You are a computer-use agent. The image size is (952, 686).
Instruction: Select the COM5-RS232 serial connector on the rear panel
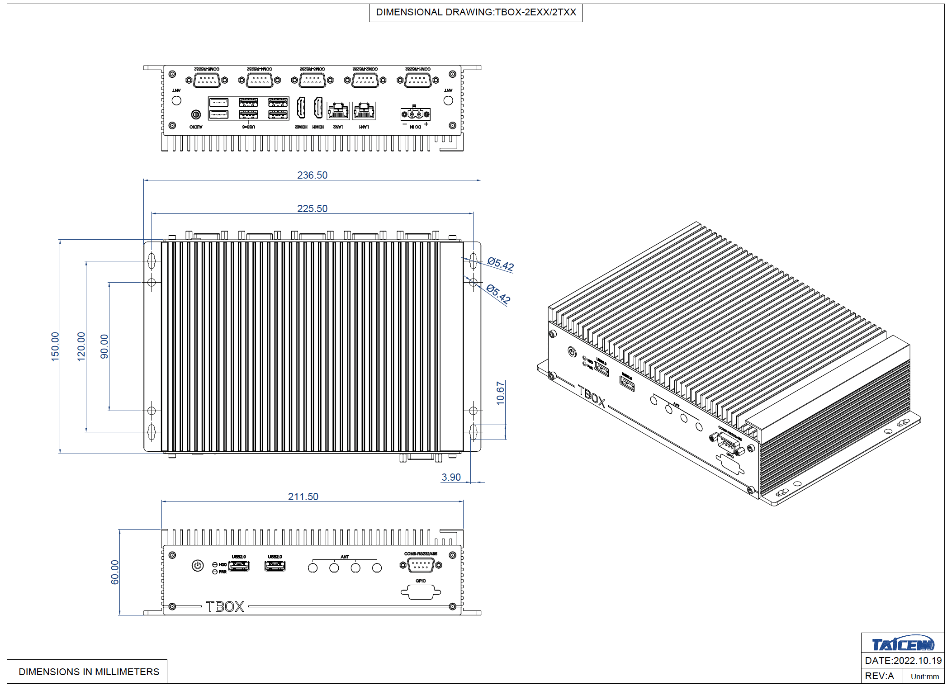tap(207, 80)
